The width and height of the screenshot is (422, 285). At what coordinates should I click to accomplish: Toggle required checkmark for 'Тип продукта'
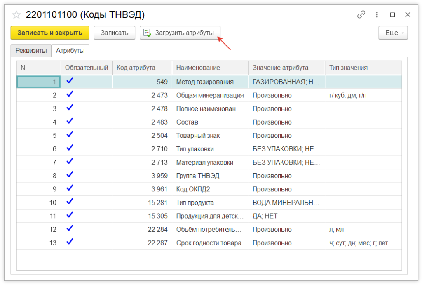pyautogui.click(x=70, y=202)
